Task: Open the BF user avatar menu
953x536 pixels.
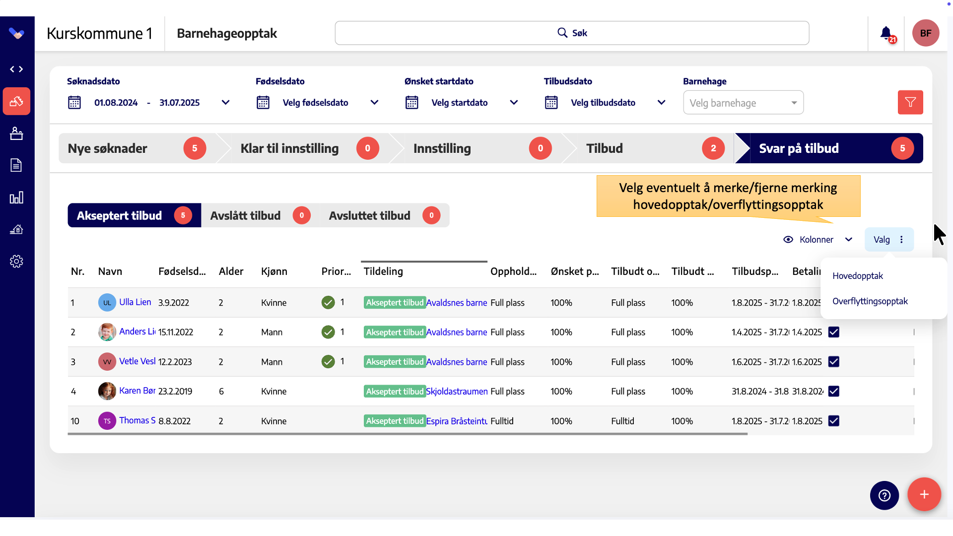Action: [x=926, y=33]
